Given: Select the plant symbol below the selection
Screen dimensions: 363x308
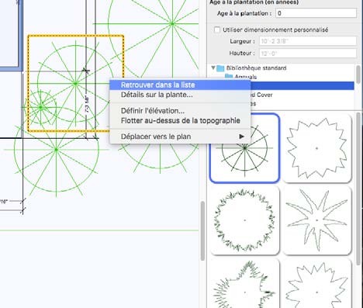Looking at the screenshot, I should [57, 150].
